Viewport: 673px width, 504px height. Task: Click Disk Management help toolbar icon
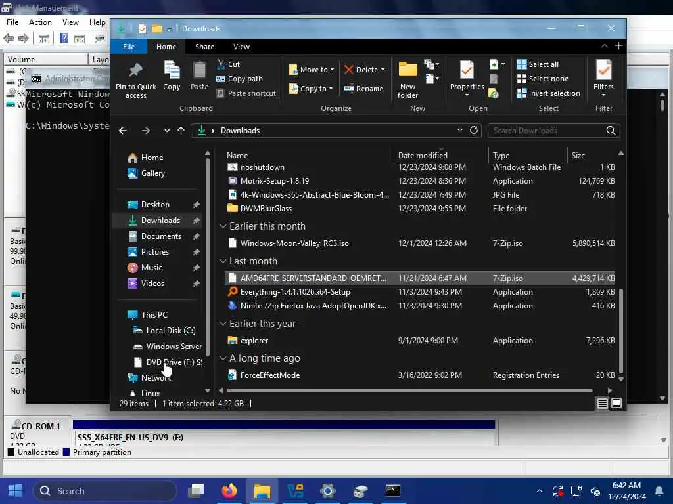click(x=64, y=39)
